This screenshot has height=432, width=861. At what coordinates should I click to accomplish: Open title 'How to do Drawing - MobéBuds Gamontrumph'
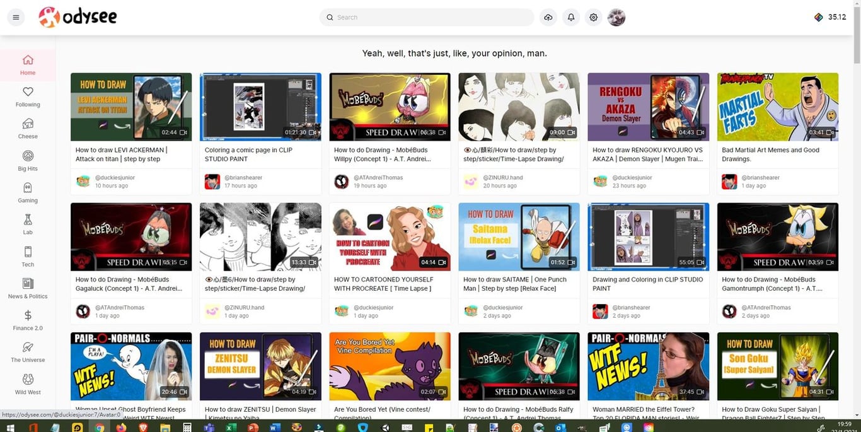tap(772, 284)
